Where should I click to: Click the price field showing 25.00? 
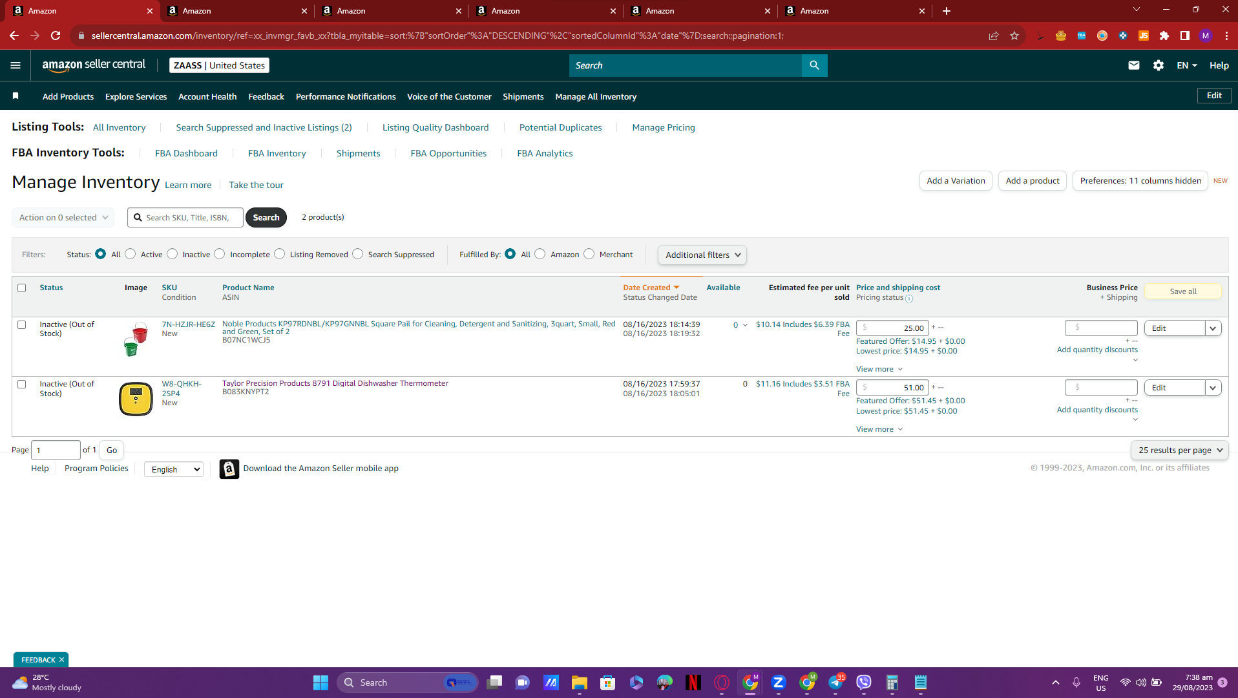pyautogui.click(x=892, y=328)
